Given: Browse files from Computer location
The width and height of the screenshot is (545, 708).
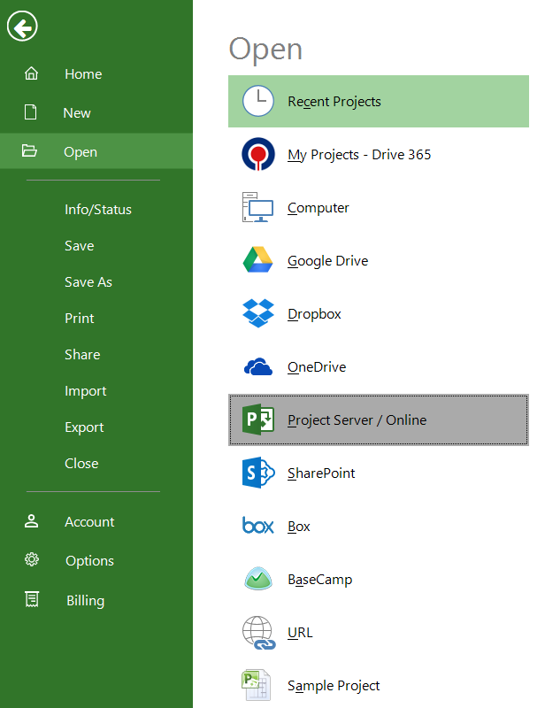Looking at the screenshot, I should point(319,208).
